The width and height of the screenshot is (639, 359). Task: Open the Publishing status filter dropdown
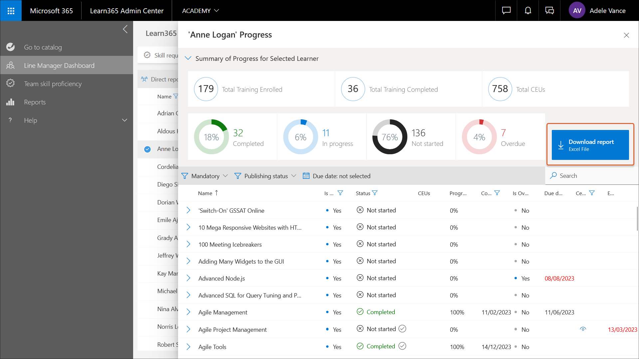pos(265,176)
